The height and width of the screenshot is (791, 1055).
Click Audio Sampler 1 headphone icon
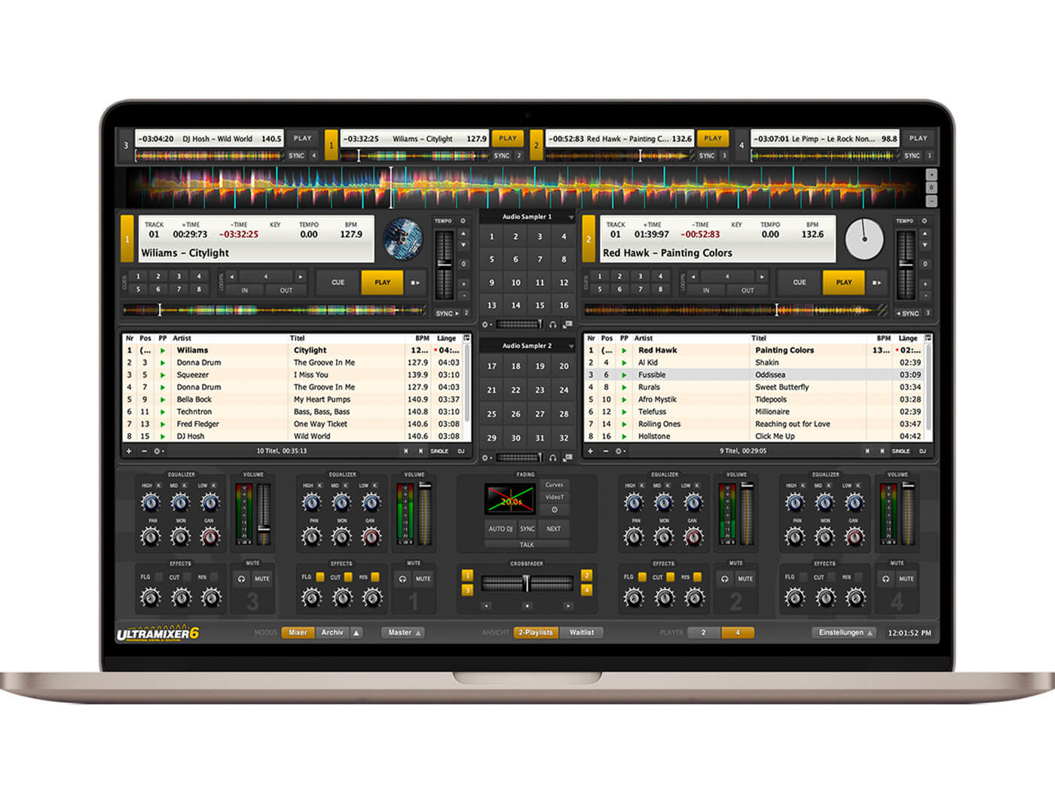click(x=553, y=325)
